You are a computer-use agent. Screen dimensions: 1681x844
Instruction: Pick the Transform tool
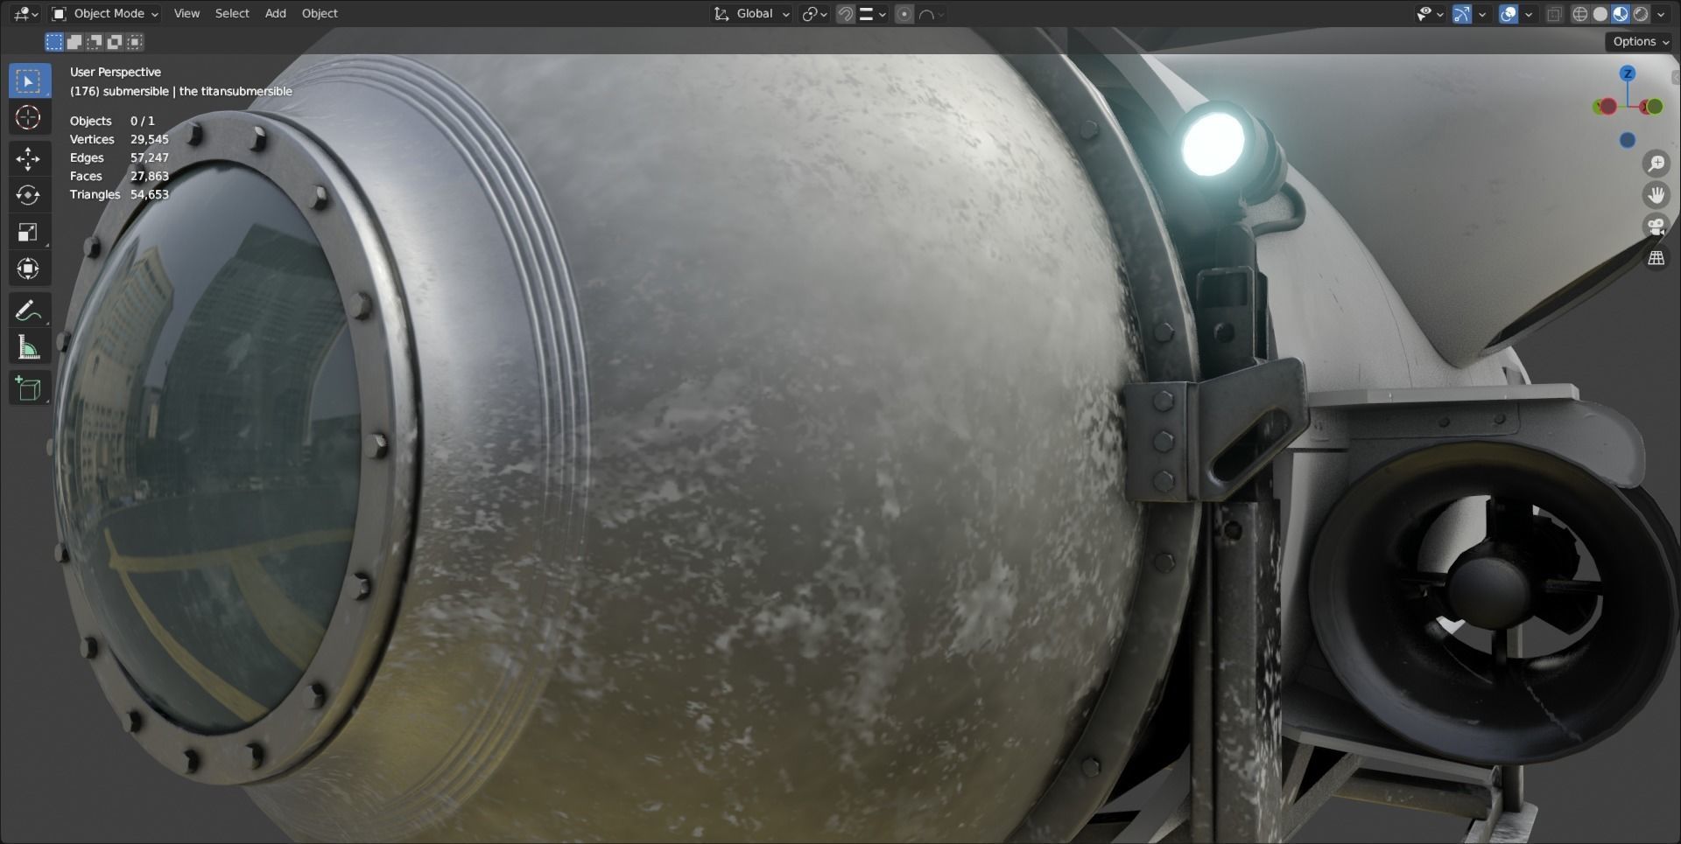pos(29,269)
